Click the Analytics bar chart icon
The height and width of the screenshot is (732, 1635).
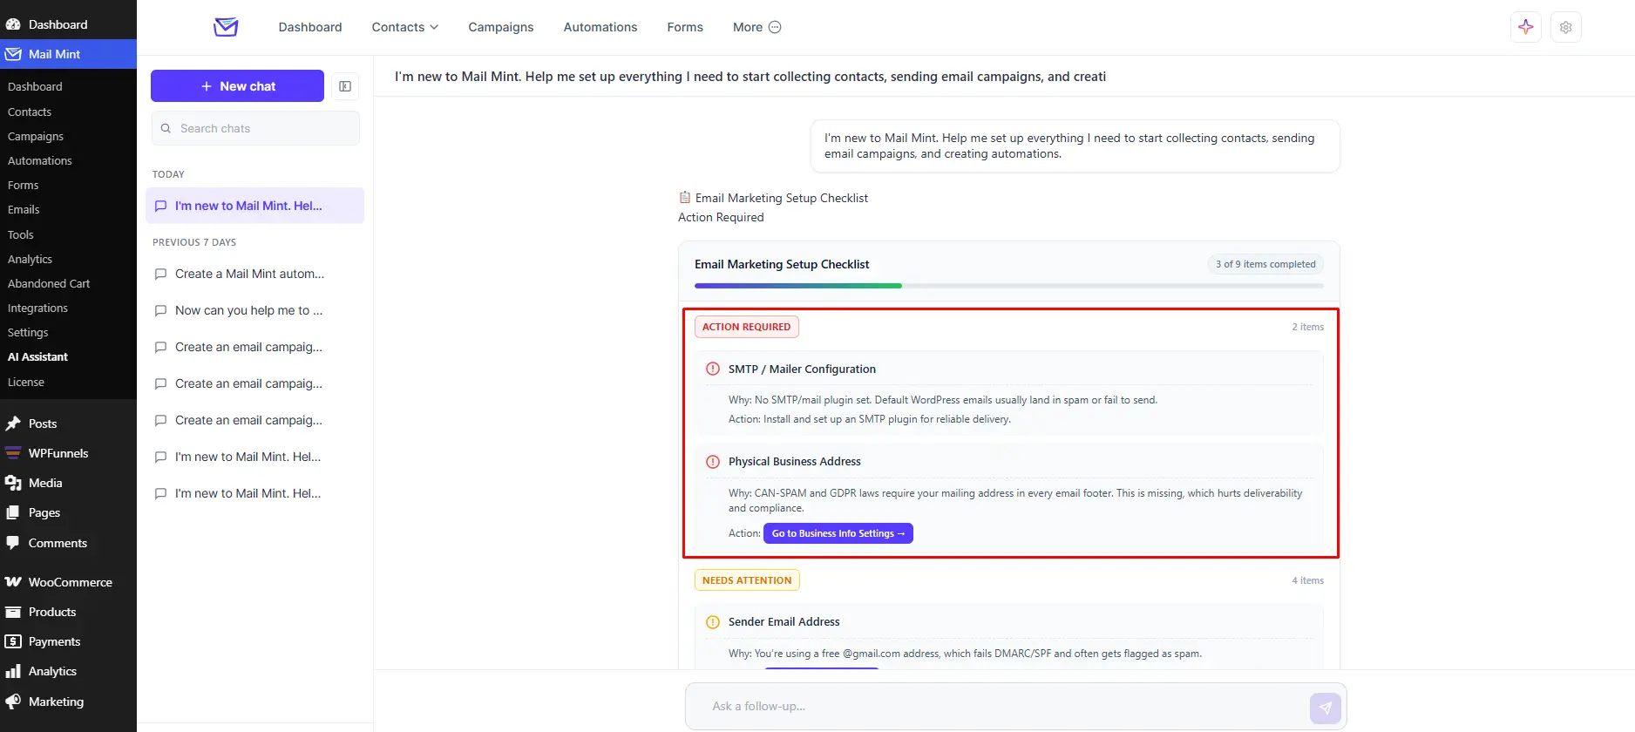tap(13, 671)
